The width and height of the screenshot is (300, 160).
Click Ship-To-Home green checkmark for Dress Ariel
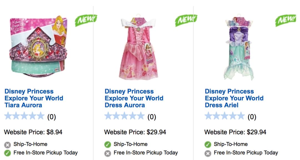click(208, 145)
